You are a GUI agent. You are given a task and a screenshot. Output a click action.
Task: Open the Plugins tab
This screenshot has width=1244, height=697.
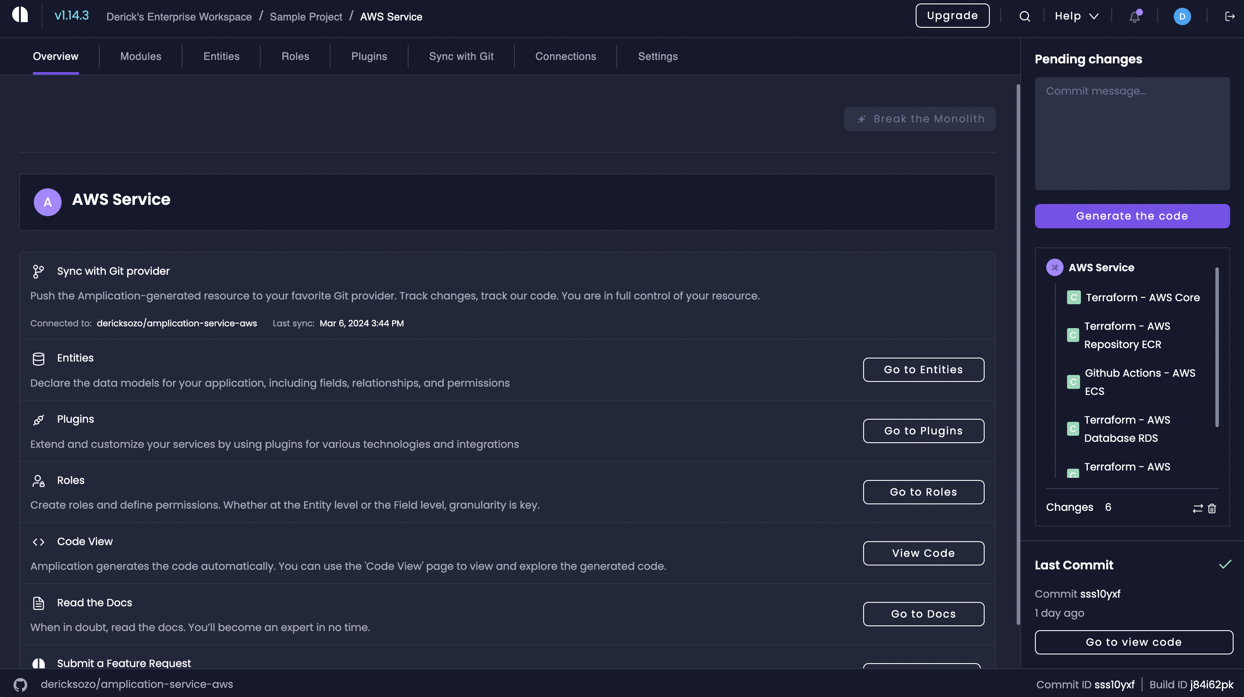pos(369,56)
